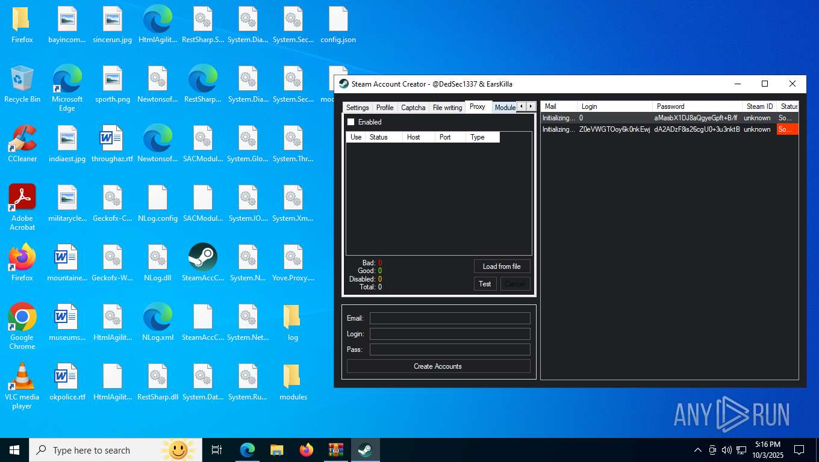The image size is (819, 462).
Task: Select the password cell 'aMasbX1DJ8aQgyeGpft+B/lf'
Action: coord(697,118)
